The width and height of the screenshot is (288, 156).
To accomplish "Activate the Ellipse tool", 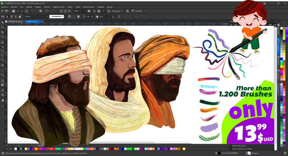I will tap(3, 56).
